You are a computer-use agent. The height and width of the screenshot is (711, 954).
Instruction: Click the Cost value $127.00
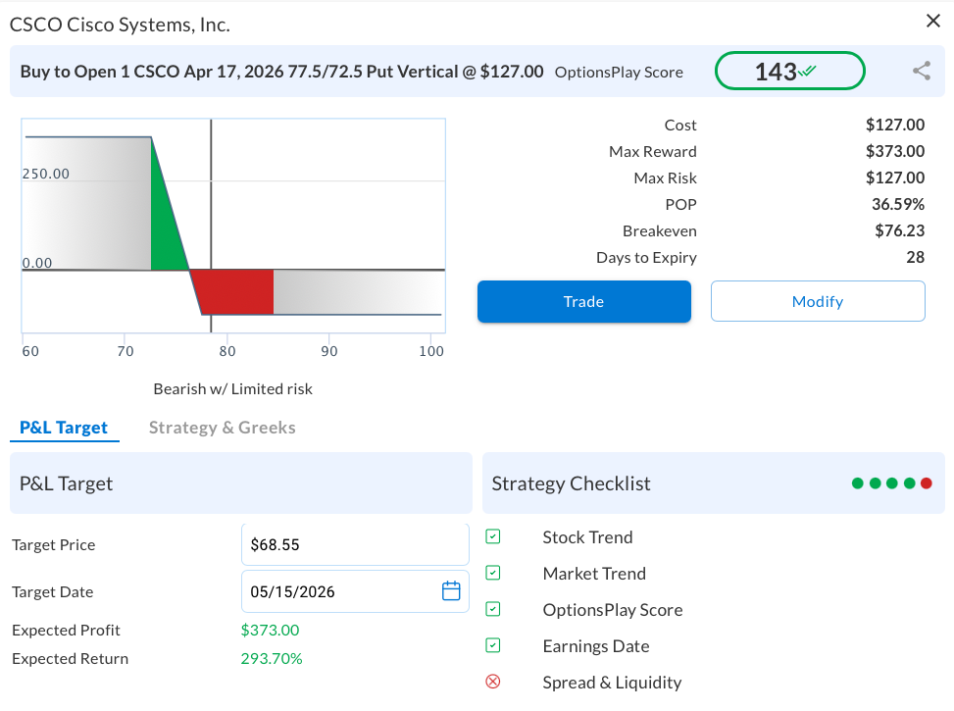point(895,125)
